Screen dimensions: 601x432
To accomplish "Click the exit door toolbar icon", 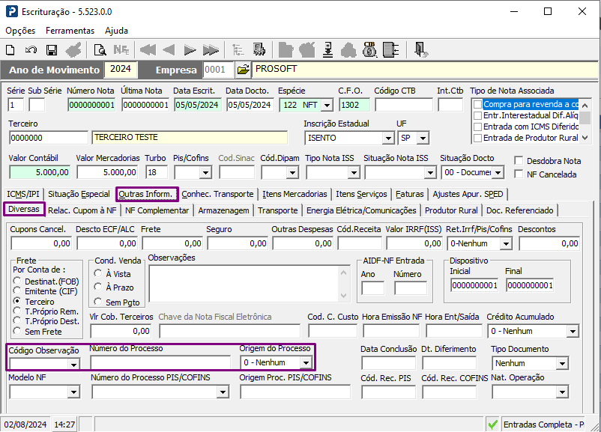I will point(420,50).
